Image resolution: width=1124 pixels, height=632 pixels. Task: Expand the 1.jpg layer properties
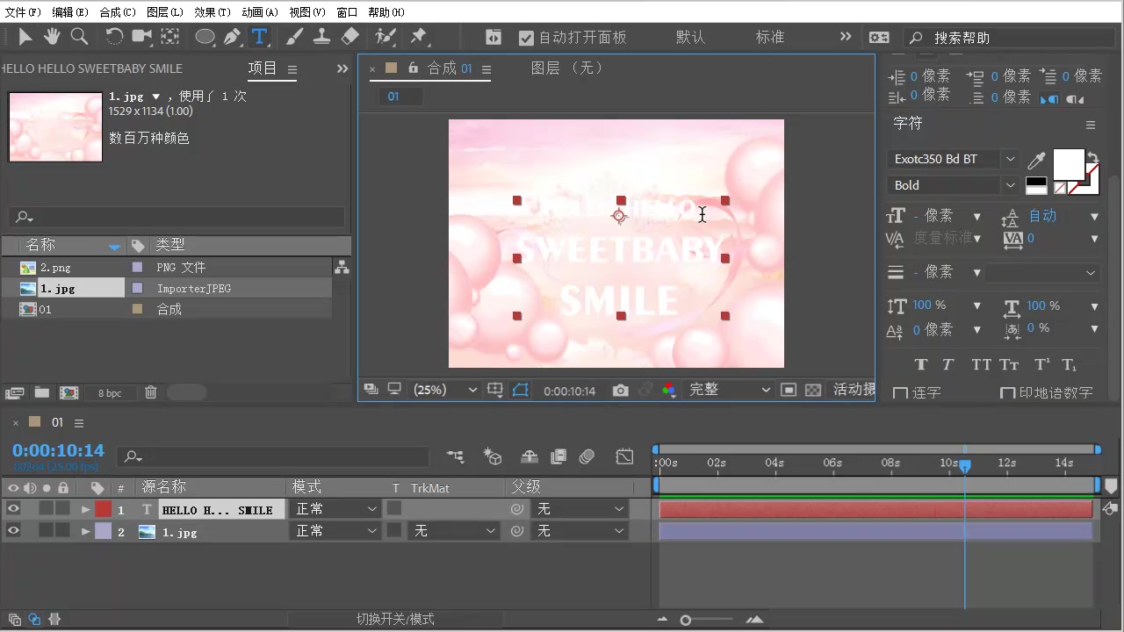tap(86, 532)
